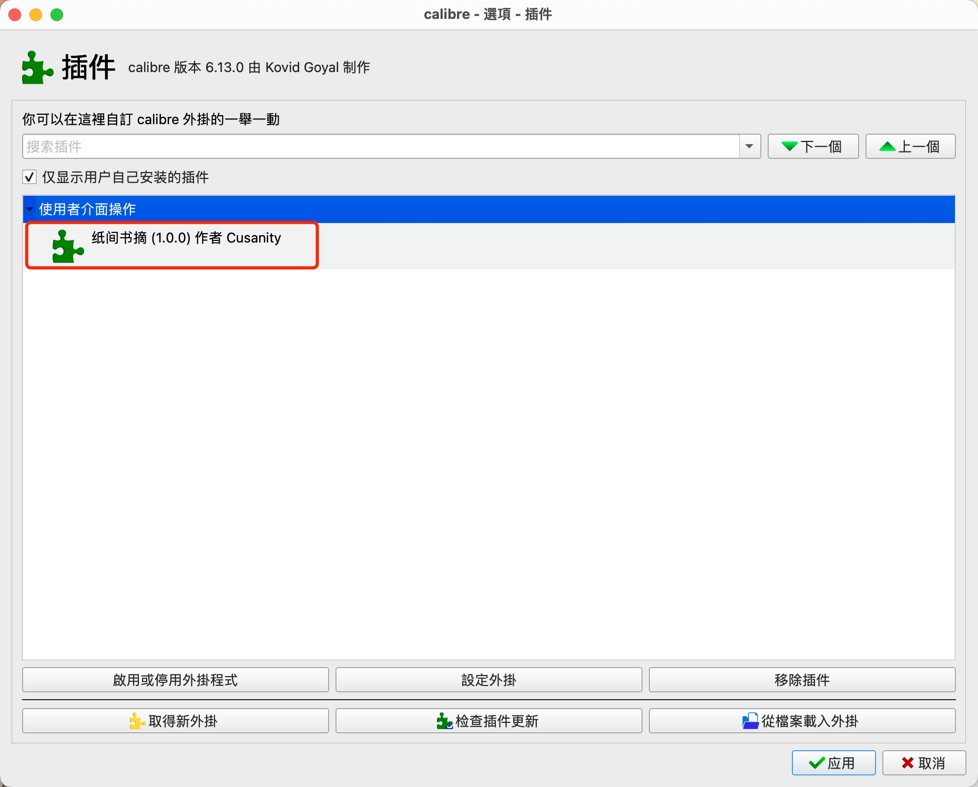Click the red X cancel icon

907,763
